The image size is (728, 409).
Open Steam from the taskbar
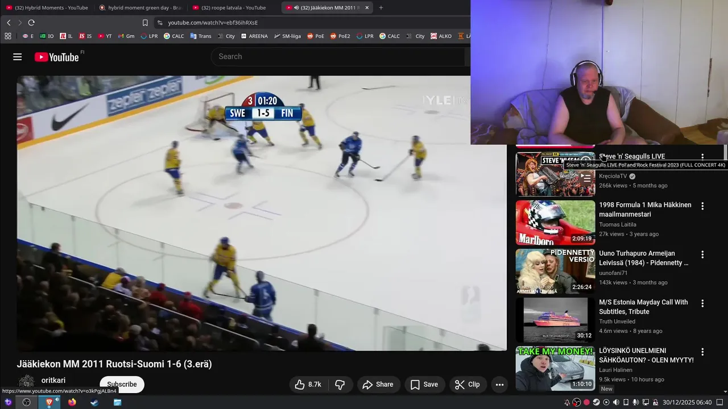pos(94,402)
